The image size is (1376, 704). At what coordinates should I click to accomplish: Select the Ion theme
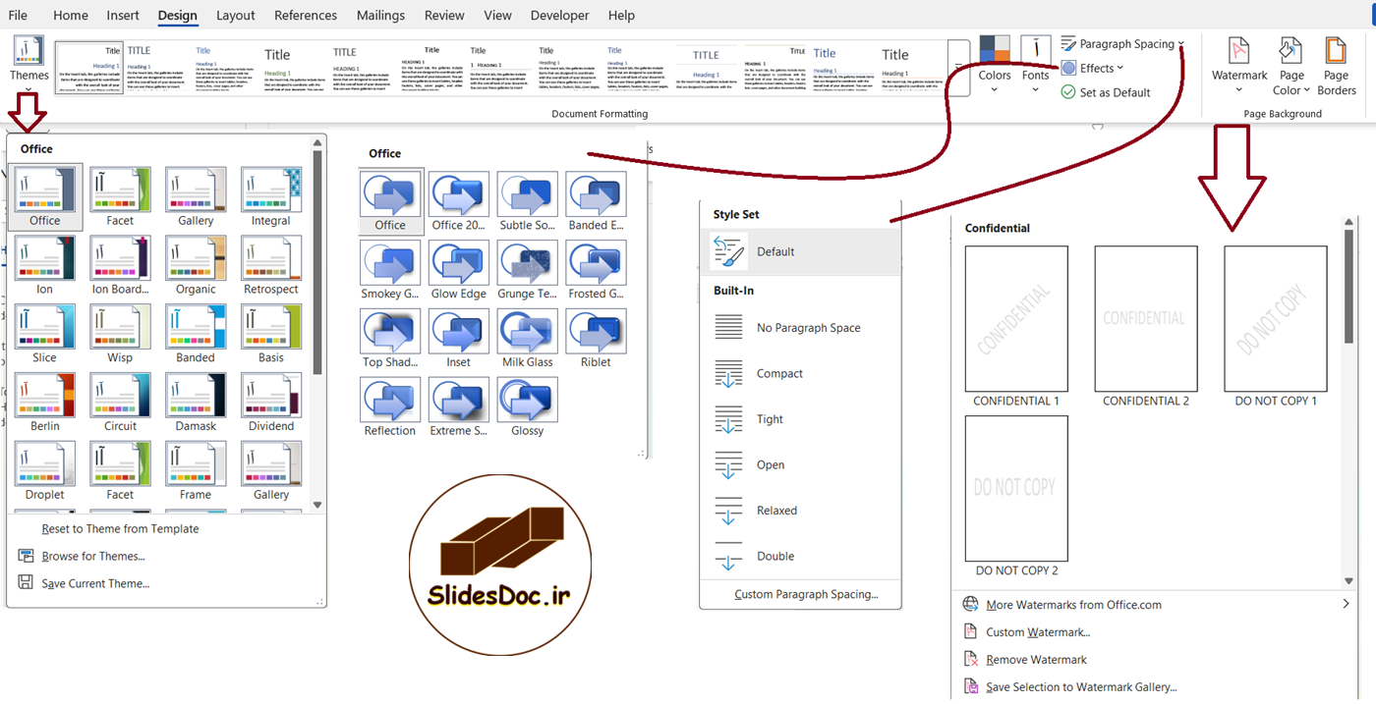click(44, 266)
